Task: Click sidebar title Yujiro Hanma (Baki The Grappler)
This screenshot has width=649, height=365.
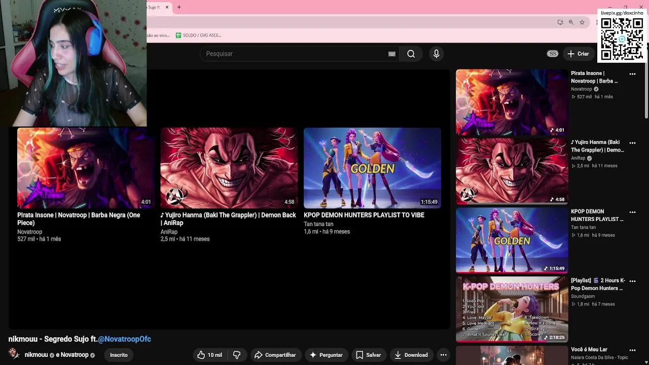Action: [x=597, y=146]
